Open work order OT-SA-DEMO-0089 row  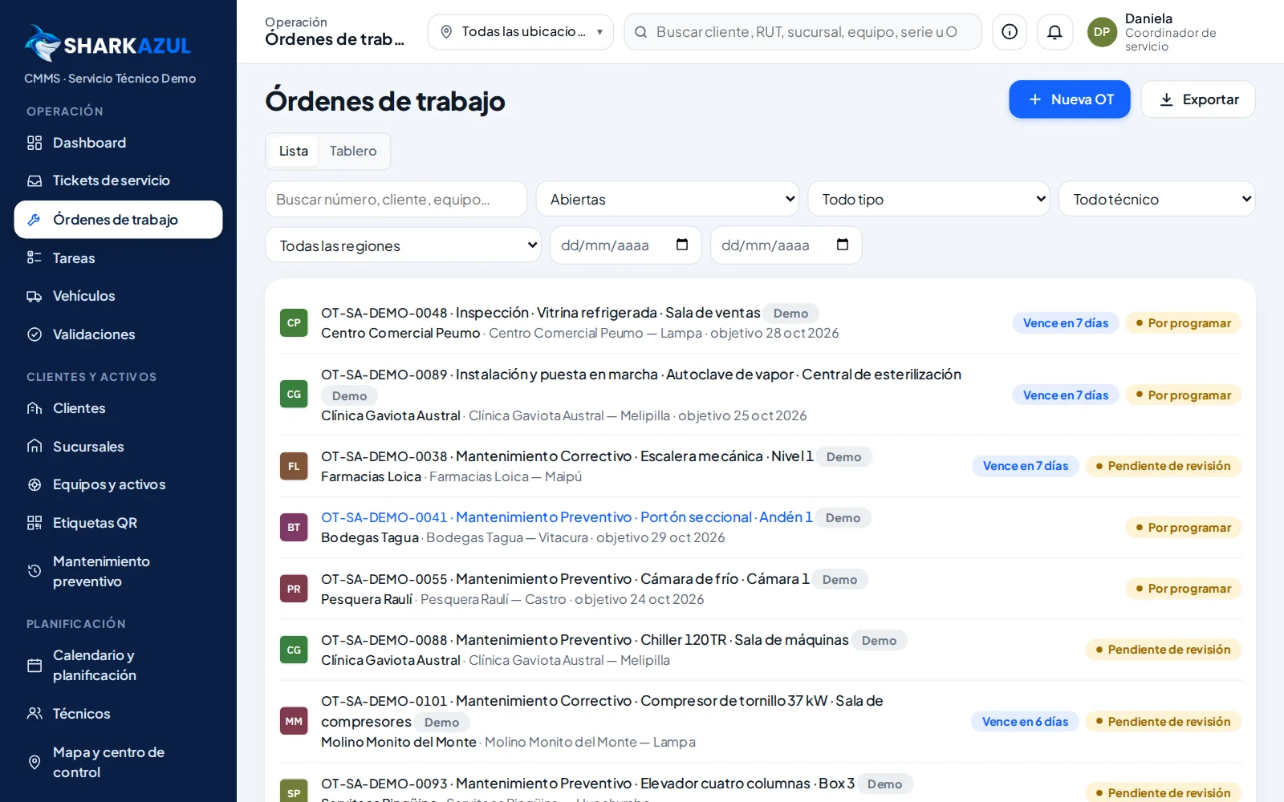[x=760, y=395]
